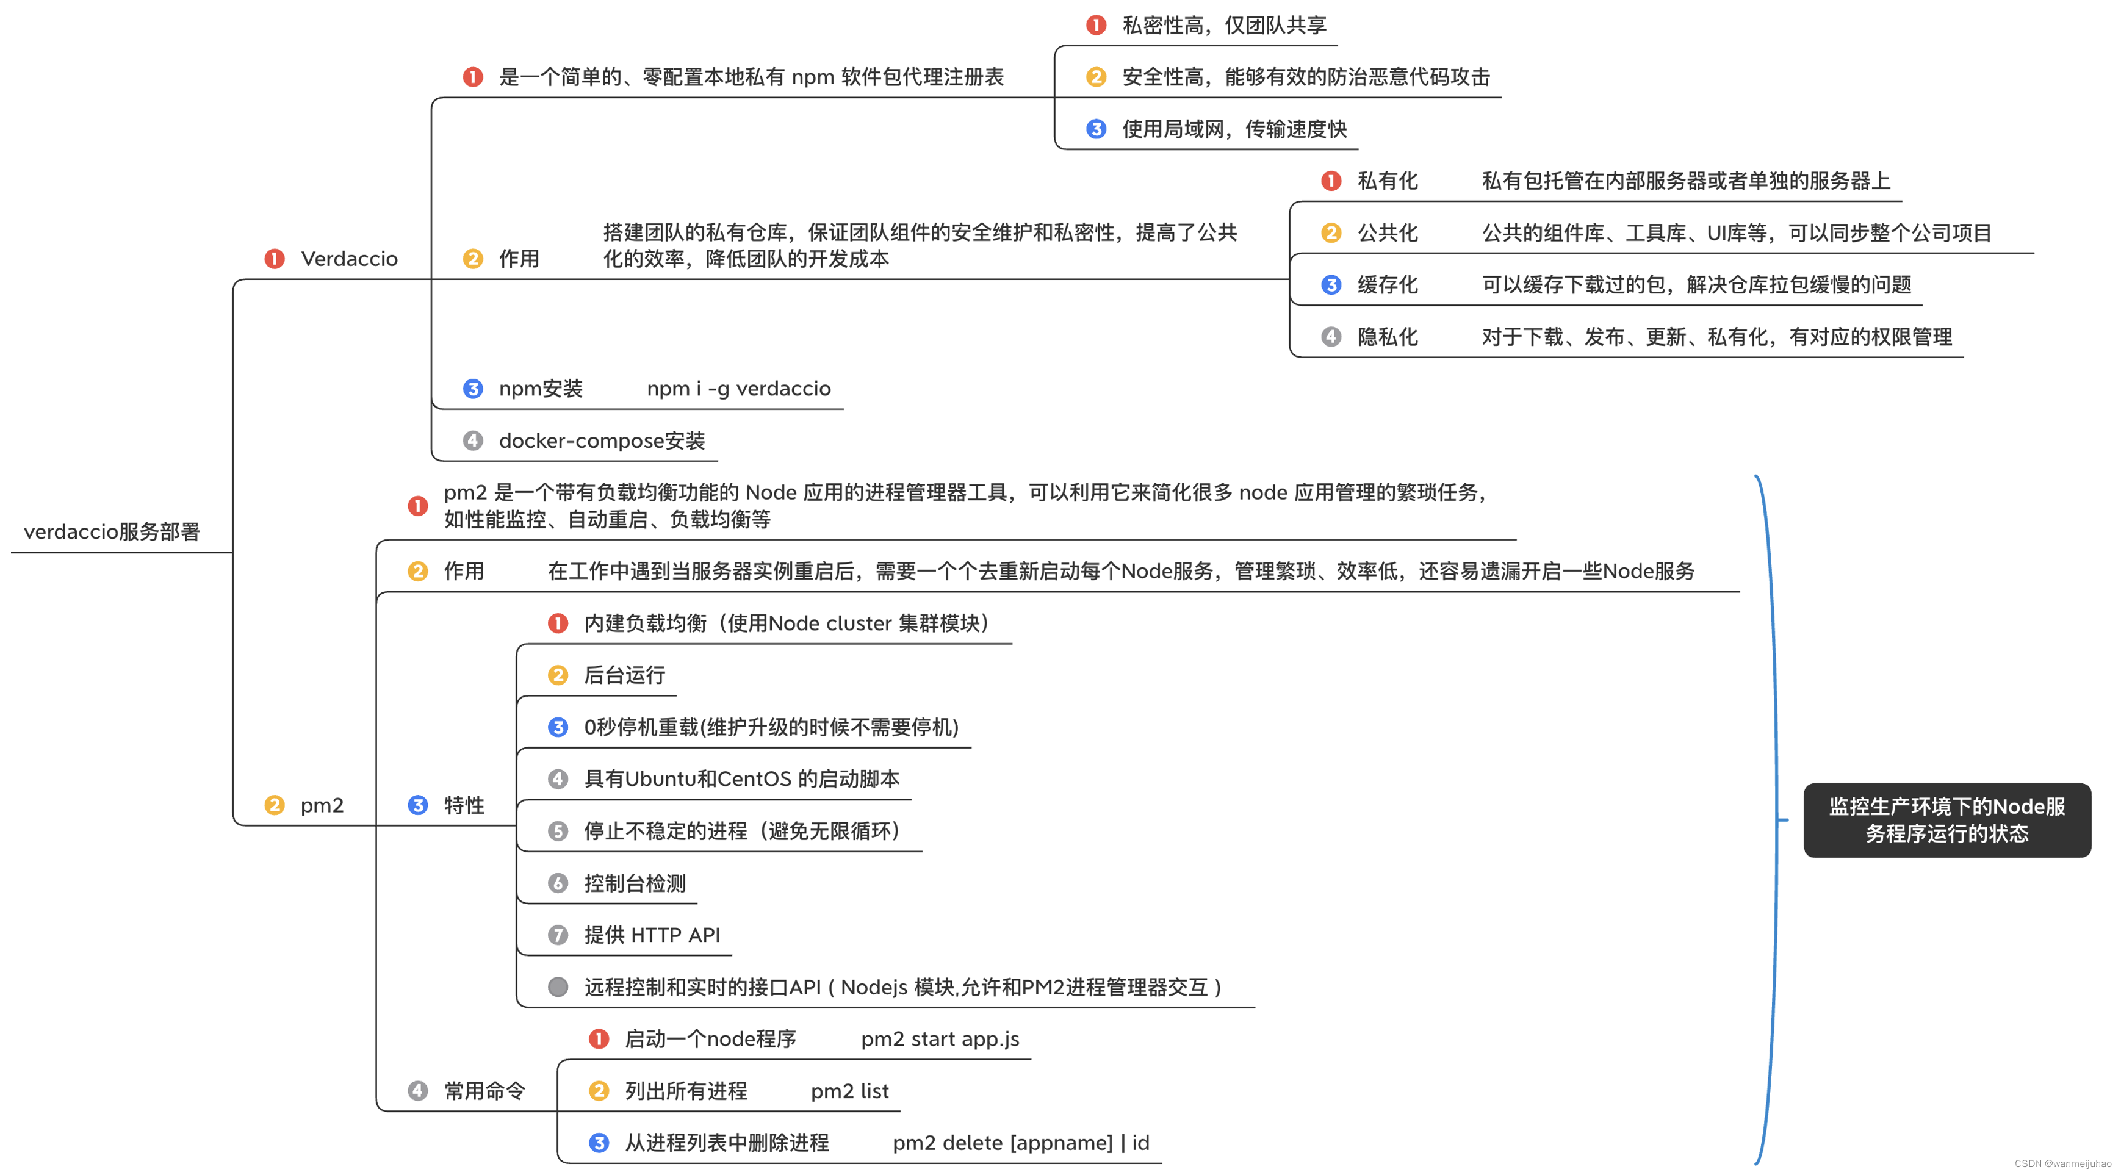This screenshot has height=1175, width=2121.
Task: Click the gray 4 marker beside 具有Ubuntu和CentOS
Action: 558,779
